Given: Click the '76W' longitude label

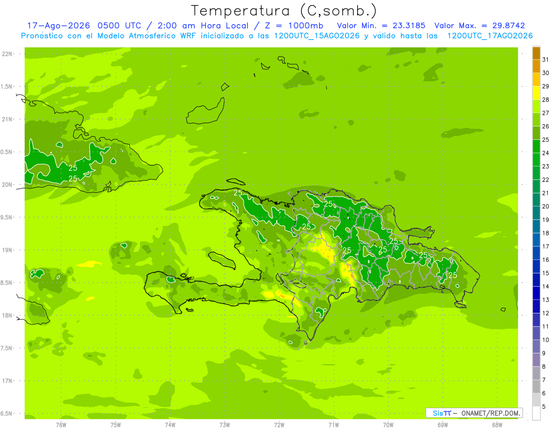Looking at the screenshot, I should click(61, 425).
